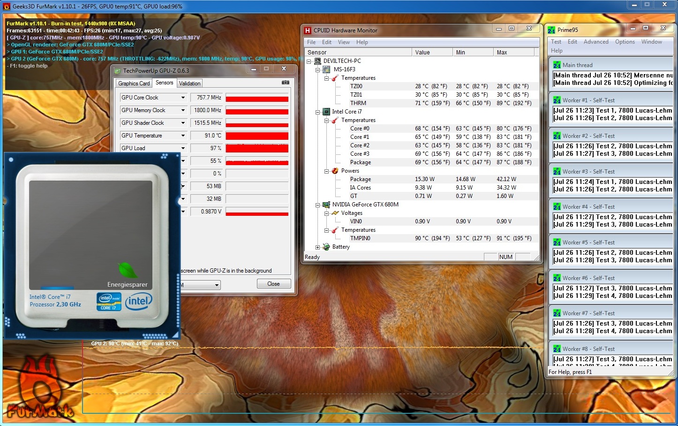Click the Main thread window icon in Prime95
The height and width of the screenshot is (426, 678).
pyautogui.click(x=557, y=65)
